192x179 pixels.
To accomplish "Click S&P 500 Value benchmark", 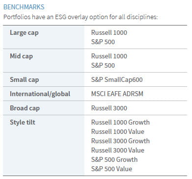I will pos(111,169).
